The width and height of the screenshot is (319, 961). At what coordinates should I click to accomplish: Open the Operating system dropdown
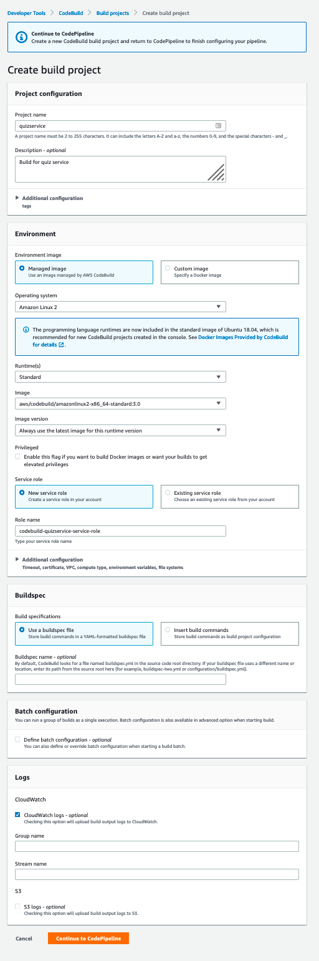click(x=120, y=307)
